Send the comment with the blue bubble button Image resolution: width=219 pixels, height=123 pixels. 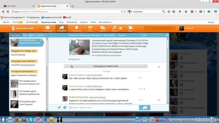coord(144,108)
